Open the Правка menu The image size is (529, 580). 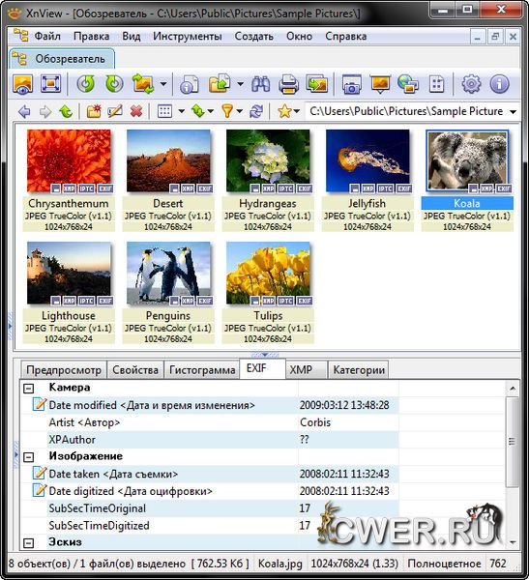[x=92, y=37]
